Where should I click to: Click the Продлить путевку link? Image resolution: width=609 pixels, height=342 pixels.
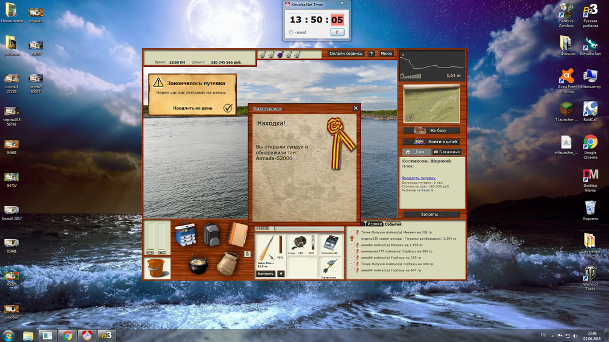pyautogui.click(x=418, y=178)
